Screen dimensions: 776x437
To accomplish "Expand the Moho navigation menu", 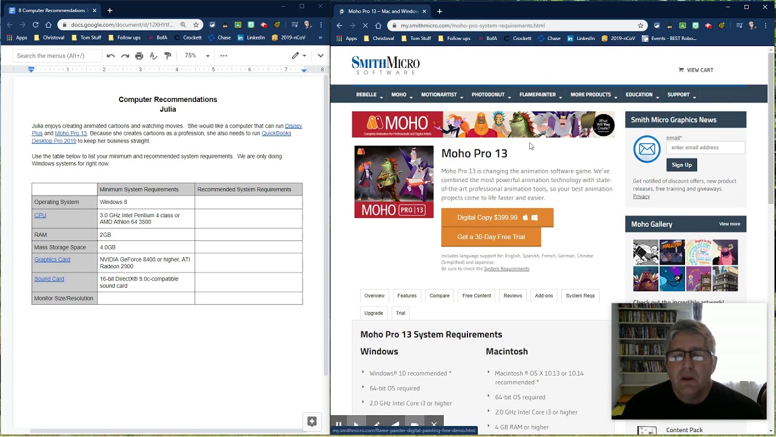I will click(401, 95).
